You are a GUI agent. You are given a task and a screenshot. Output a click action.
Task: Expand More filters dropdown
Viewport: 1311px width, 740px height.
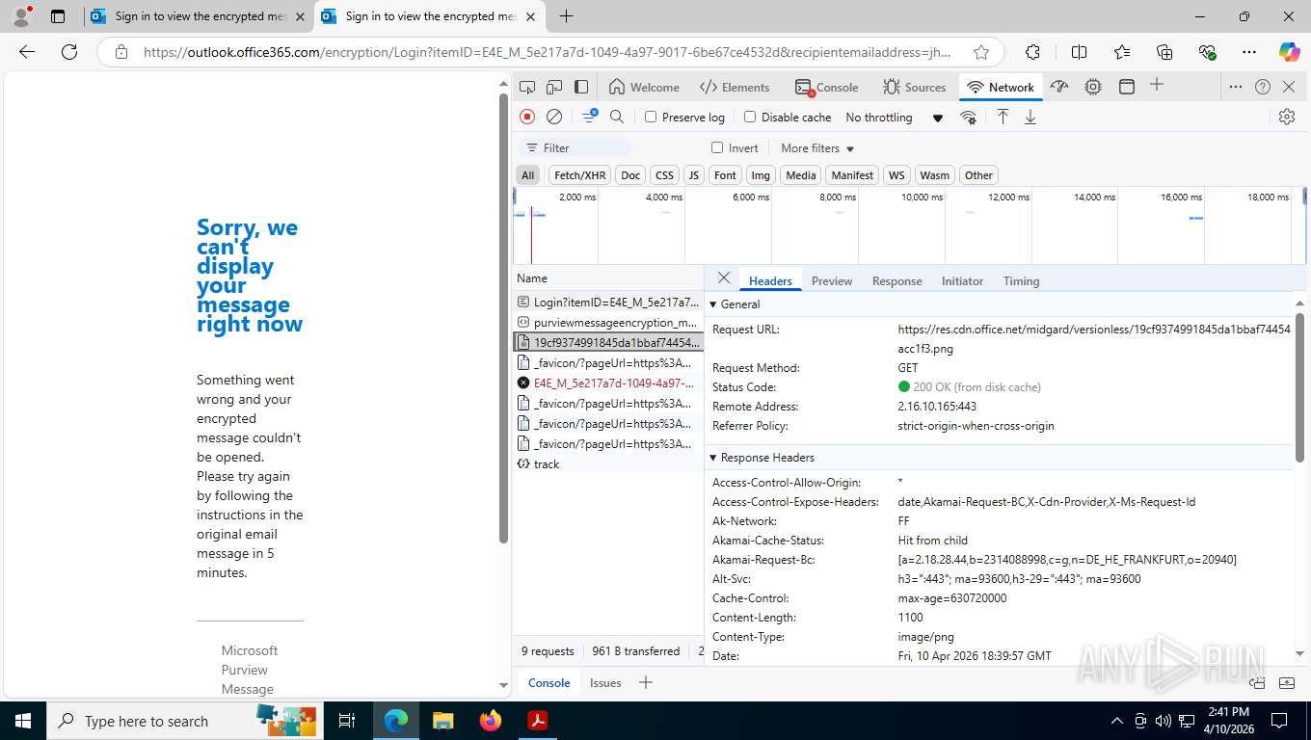click(817, 147)
